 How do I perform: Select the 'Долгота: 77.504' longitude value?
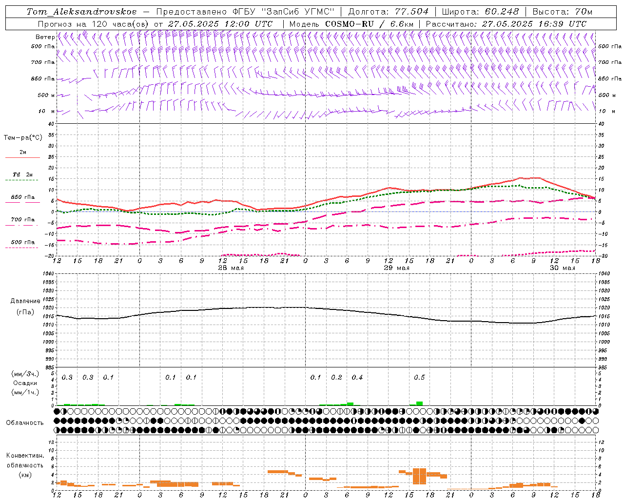[x=389, y=12]
